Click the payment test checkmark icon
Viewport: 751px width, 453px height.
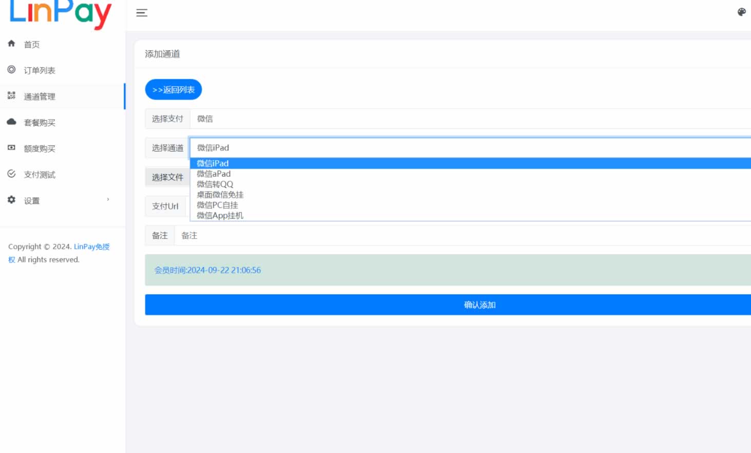(x=11, y=174)
